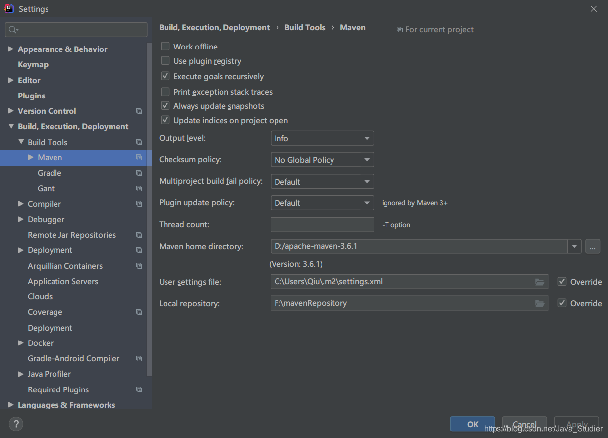Click project-level icon next to Build Tools
608x438 pixels.
tap(139, 142)
